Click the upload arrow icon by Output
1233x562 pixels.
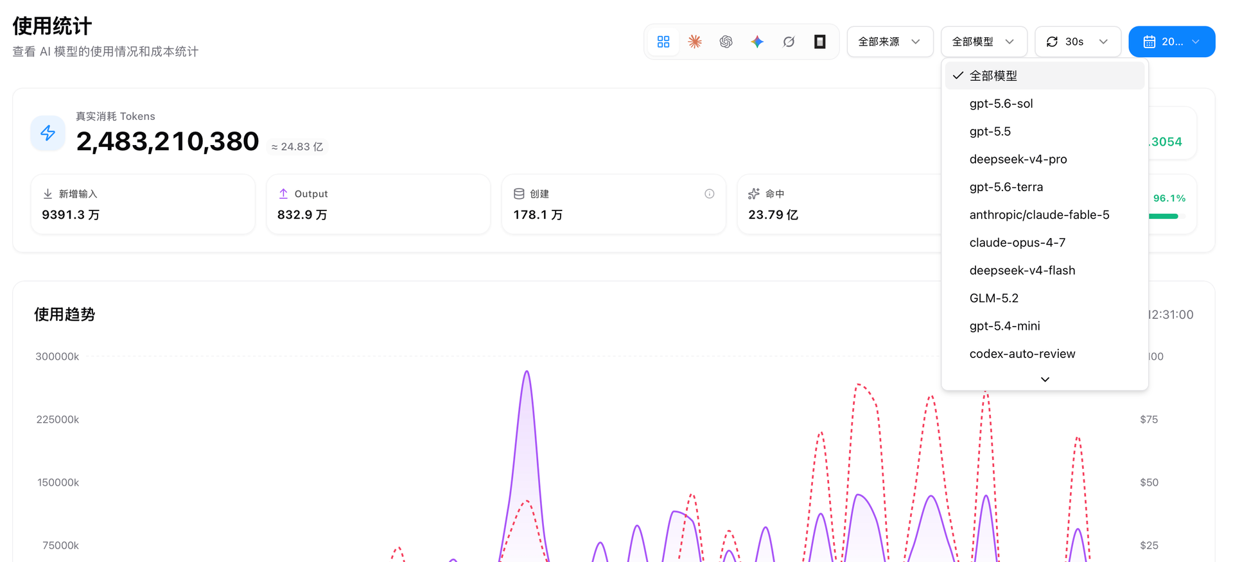pos(283,194)
